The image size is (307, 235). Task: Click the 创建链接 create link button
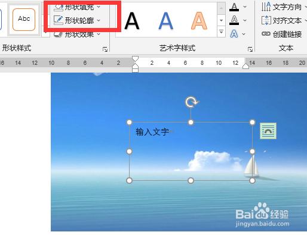coord(282,34)
